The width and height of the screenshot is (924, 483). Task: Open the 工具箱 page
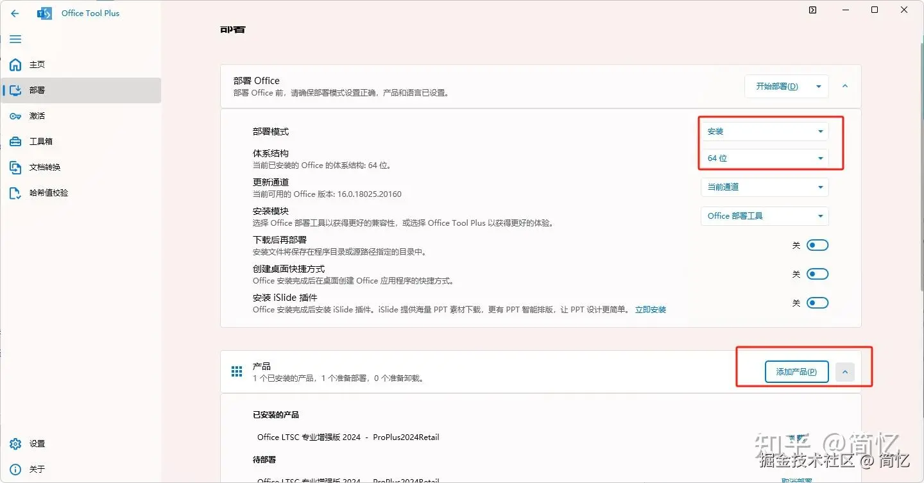[81, 142]
